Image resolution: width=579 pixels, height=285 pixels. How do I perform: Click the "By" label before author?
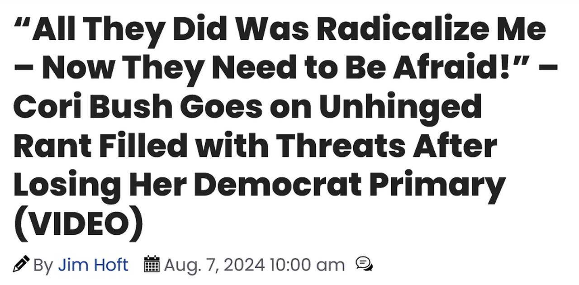pyautogui.click(x=43, y=265)
